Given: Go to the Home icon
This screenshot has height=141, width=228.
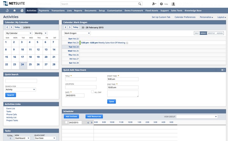Looking at the screenshot, I should (x=22, y=11).
